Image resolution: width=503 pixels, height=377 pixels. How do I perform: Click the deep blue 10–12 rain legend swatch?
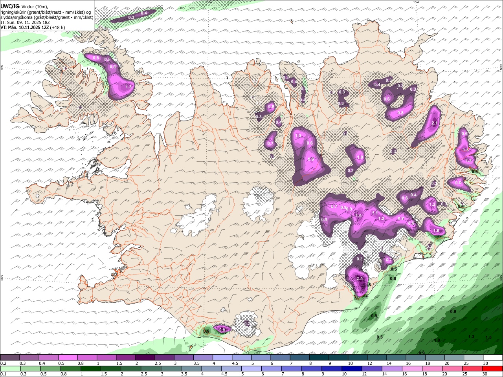[351, 368]
